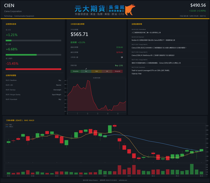Viewport: 210px width, 183px height.
Task: Click the green progress bar under +6.68%
Action: [34, 55]
